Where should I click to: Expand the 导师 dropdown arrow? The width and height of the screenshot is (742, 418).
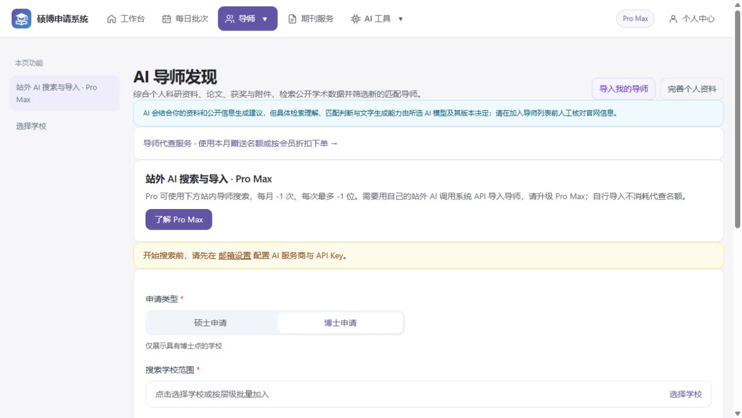tap(265, 19)
